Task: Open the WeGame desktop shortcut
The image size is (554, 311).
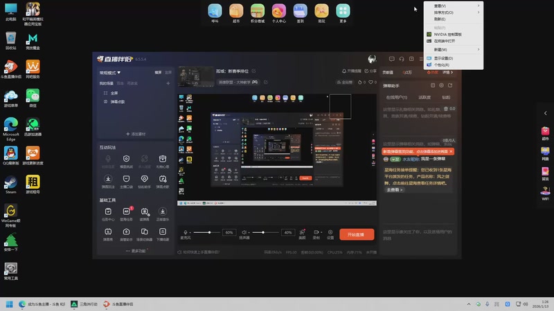Action: pos(11,216)
